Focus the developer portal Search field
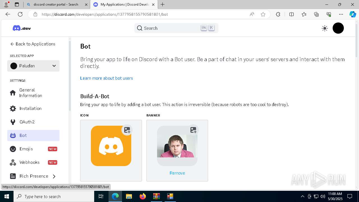359x202 pixels. point(176,28)
